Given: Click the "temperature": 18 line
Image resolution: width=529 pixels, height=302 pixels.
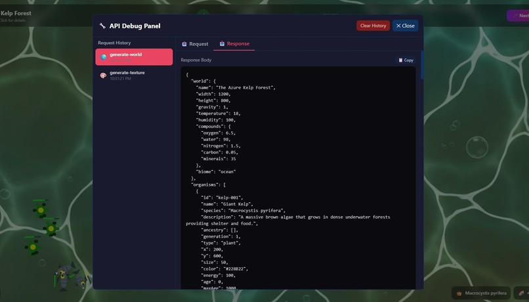Looking at the screenshot, I should tap(219, 114).
